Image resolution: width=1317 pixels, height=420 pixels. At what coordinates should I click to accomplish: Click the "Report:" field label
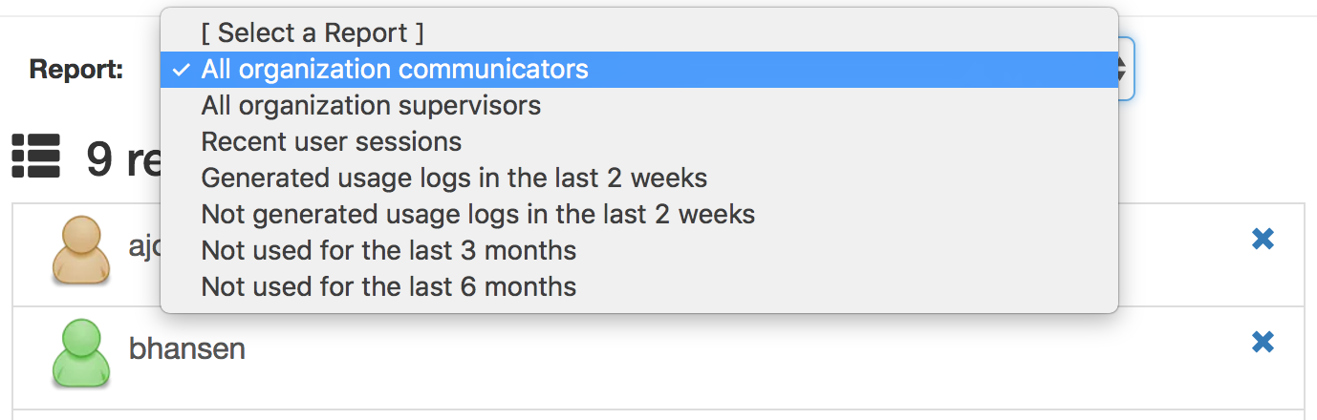76,70
